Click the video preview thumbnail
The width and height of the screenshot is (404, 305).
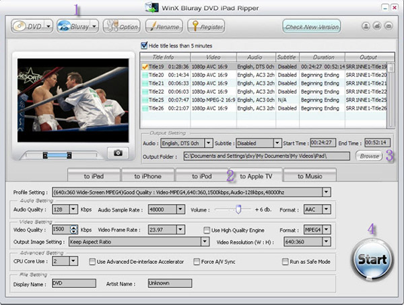[73, 100]
